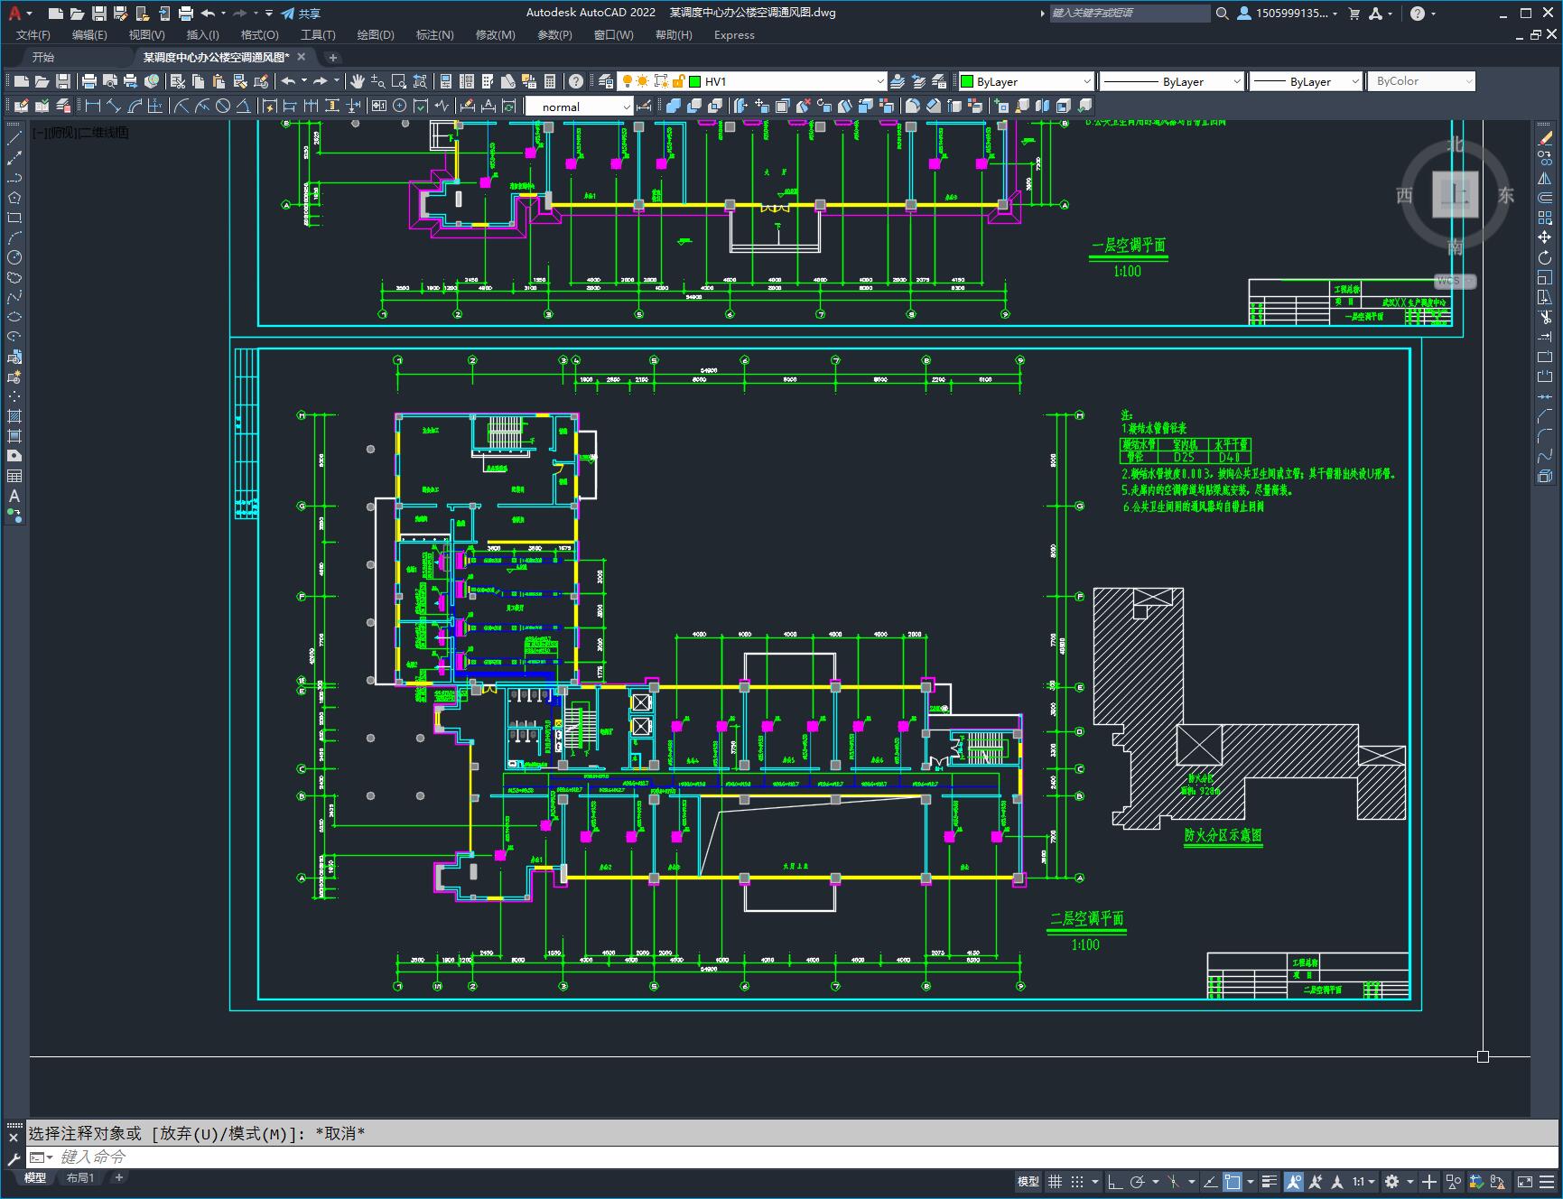Expand the annotation scale 1:1 dropdown
Screen dimensions: 1563x1199
tap(1363, 1181)
